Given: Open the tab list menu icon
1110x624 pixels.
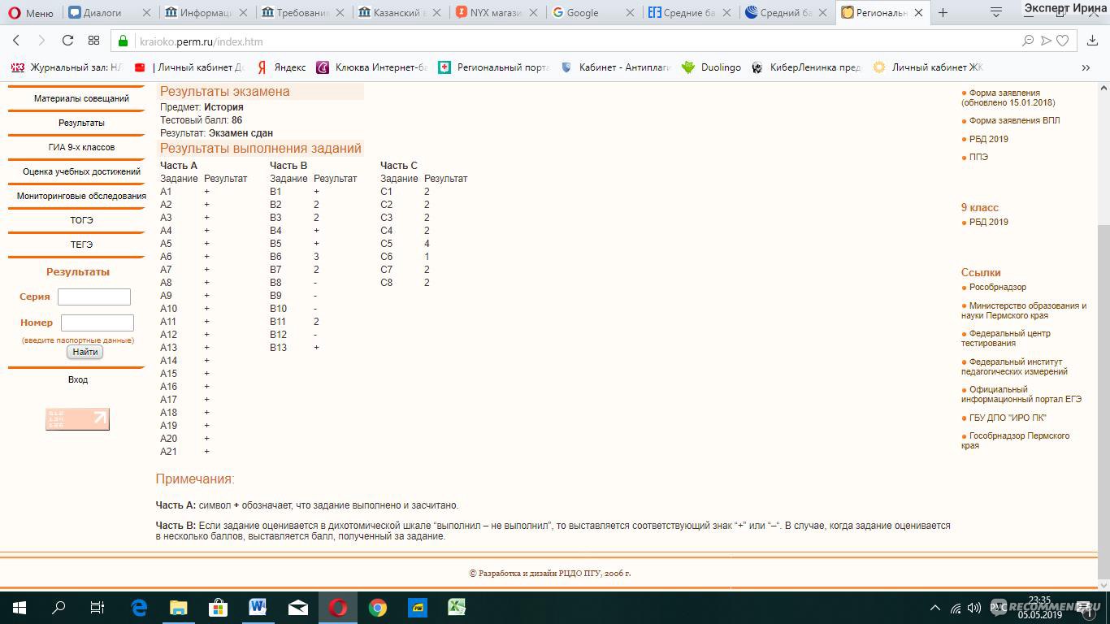Looking at the screenshot, I should pos(996,13).
